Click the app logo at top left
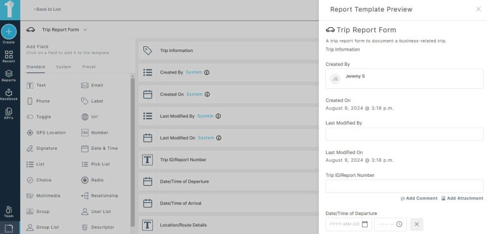The width and height of the screenshot is (487, 234). pos(10,10)
